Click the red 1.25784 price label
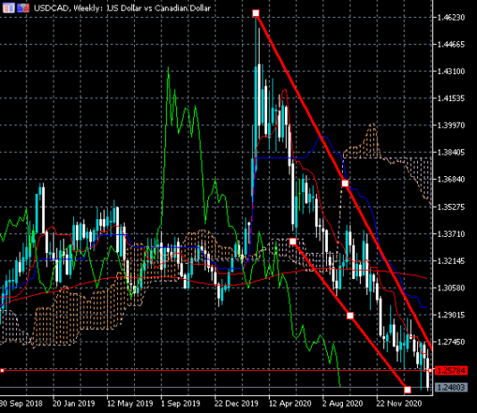 coord(451,370)
